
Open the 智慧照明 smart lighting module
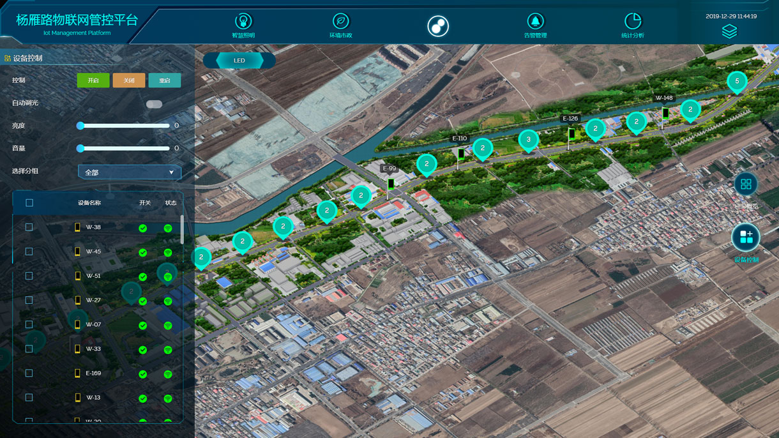click(243, 22)
